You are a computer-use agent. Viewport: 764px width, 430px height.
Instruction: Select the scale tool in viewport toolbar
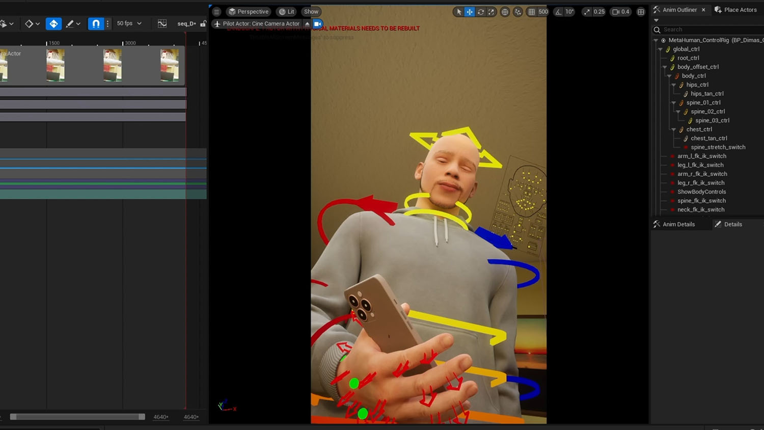[x=491, y=12]
